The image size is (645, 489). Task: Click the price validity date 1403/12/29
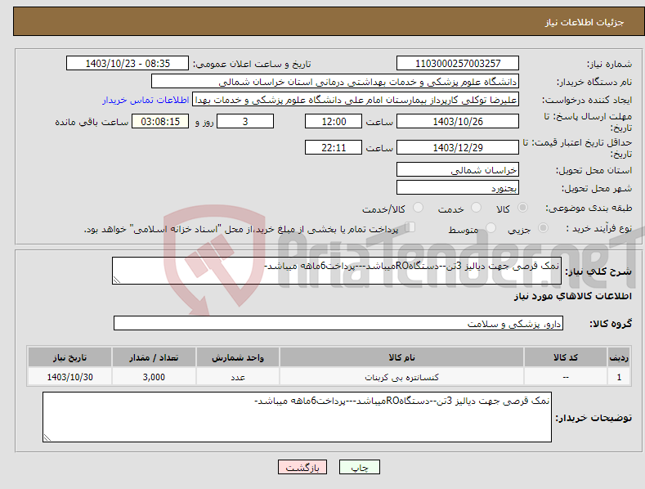458,147
